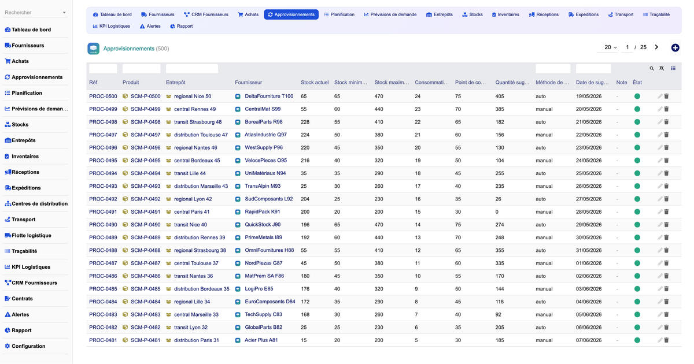Open supplier link OmniFournitures H88
Image resolution: width=694 pixels, height=364 pixels.
(269, 250)
